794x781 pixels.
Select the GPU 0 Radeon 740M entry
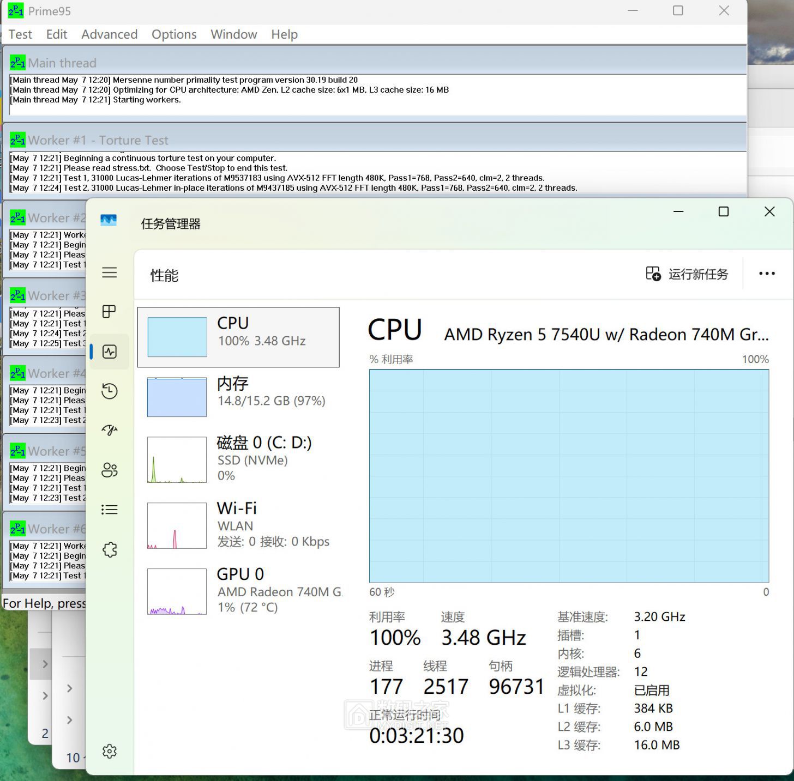point(238,591)
